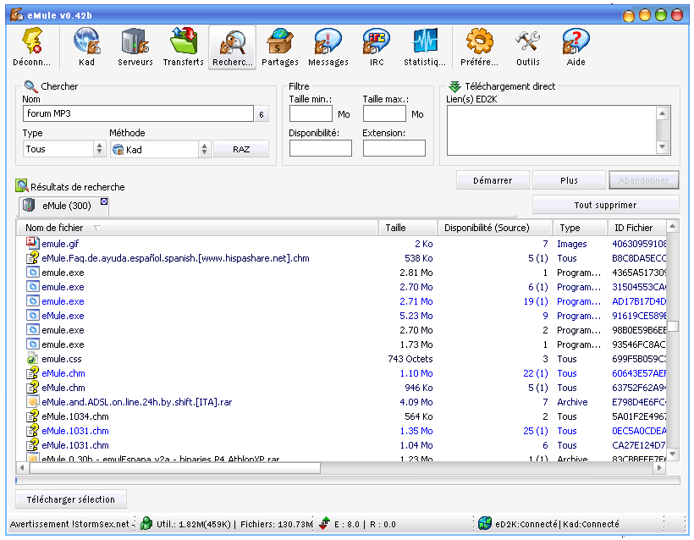694x540 pixels.
Task: Click the Tout supprimer button
Action: pos(605,205)
